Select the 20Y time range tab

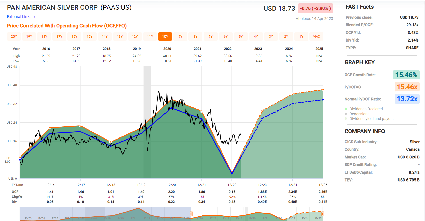(14, 37)
